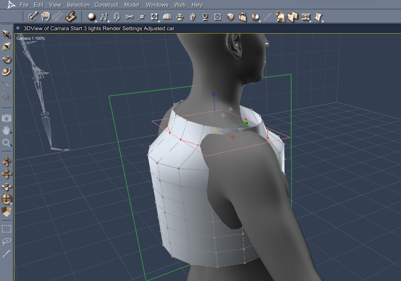Open the Windows menu

coord(157,5)
